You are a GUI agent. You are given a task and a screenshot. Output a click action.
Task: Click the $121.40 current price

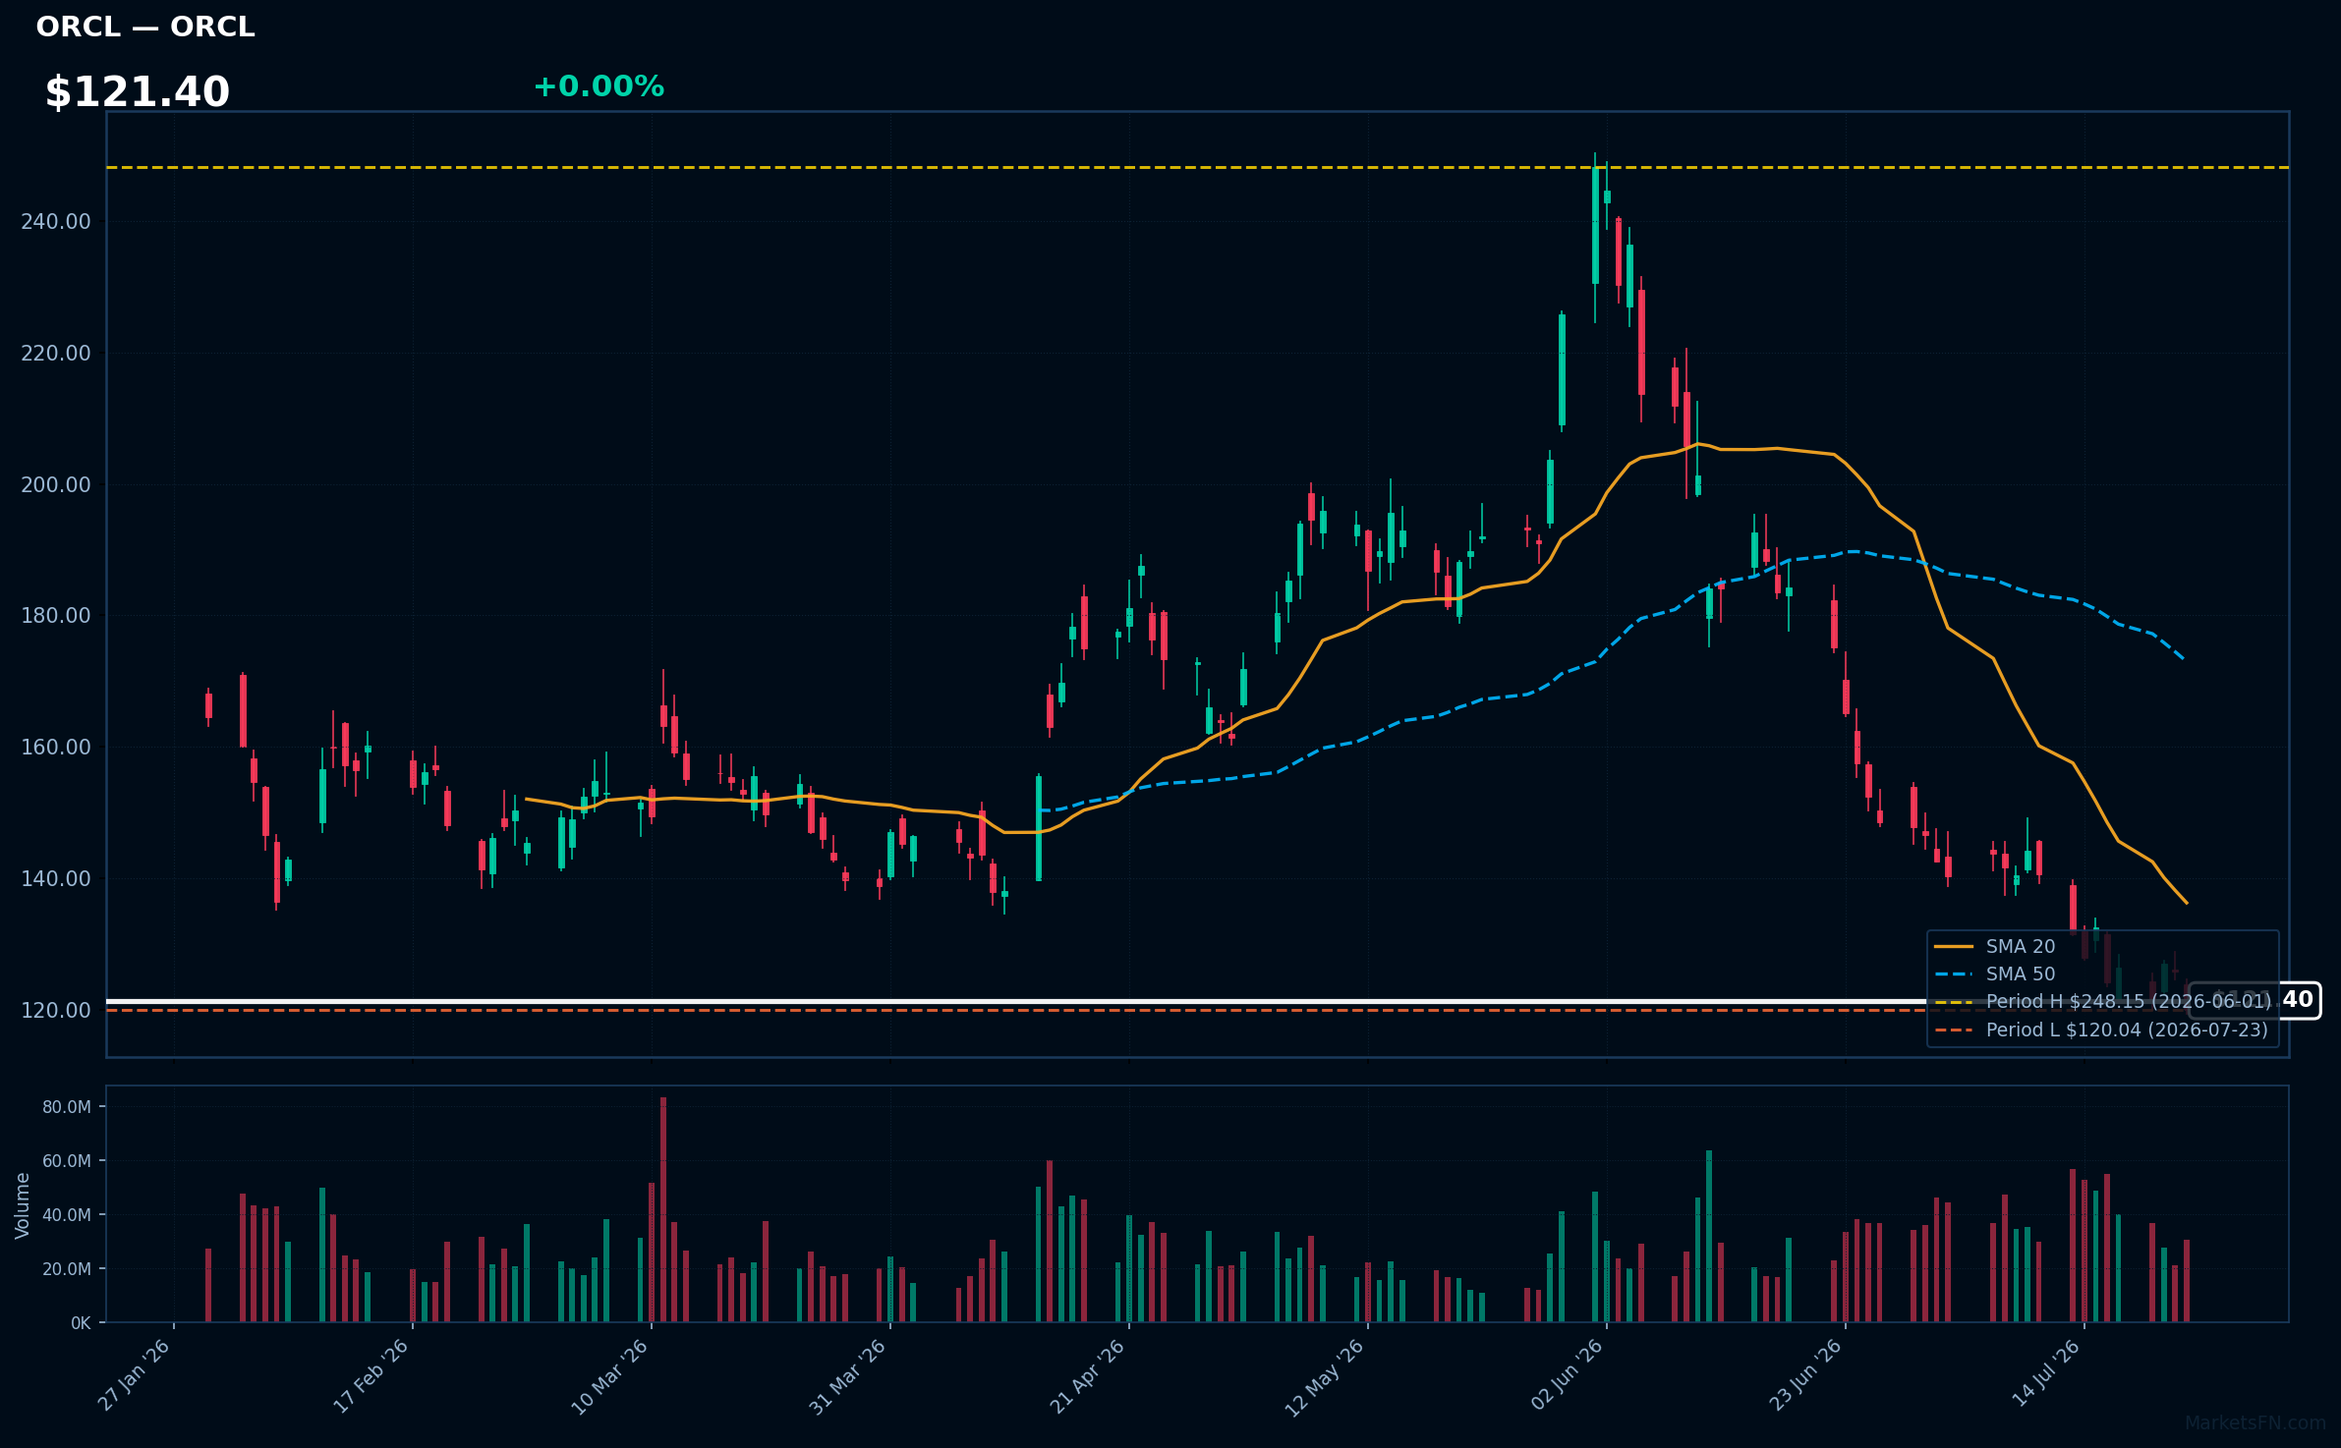click(x=138, y=92)
